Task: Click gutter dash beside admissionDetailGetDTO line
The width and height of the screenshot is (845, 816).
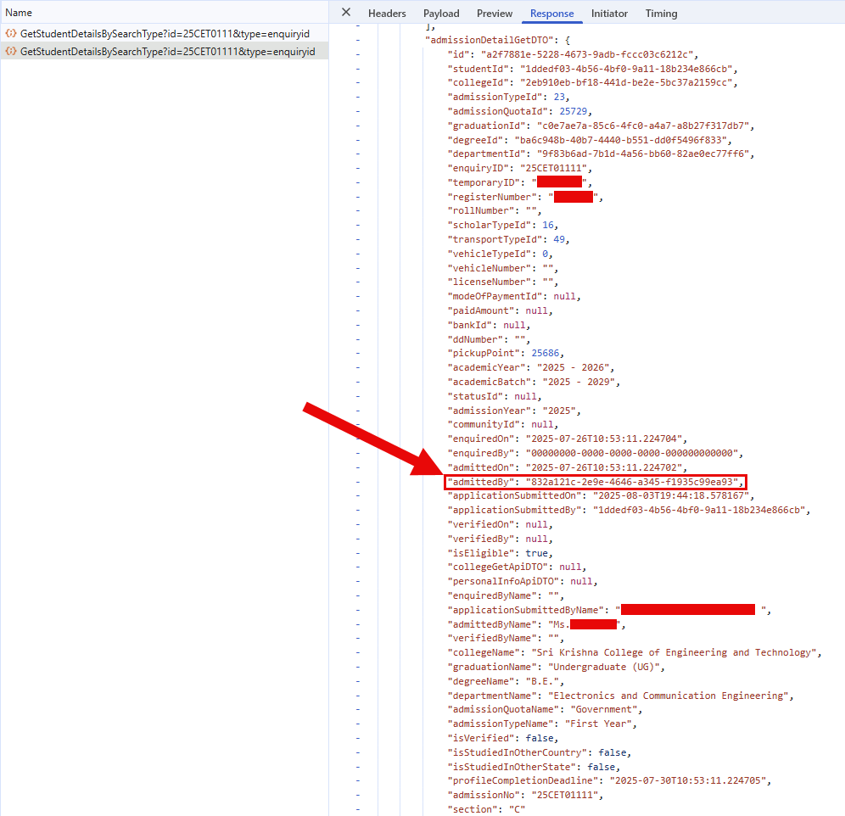Action: [357, 40]
